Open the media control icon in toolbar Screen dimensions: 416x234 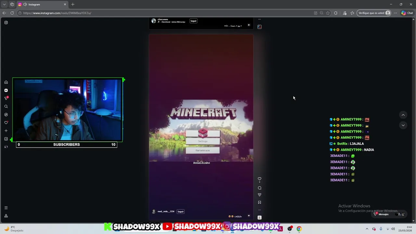click(345, 13)
